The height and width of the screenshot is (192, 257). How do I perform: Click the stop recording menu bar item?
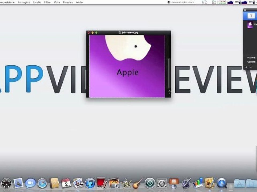[181, 2]
